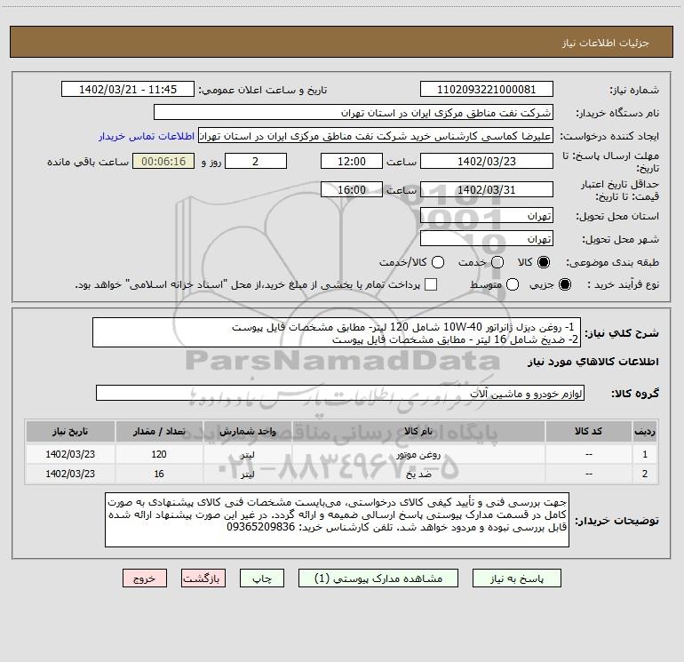Click the quantity cell 120
Screen dimensions: 684x662
tap(159, 454)
